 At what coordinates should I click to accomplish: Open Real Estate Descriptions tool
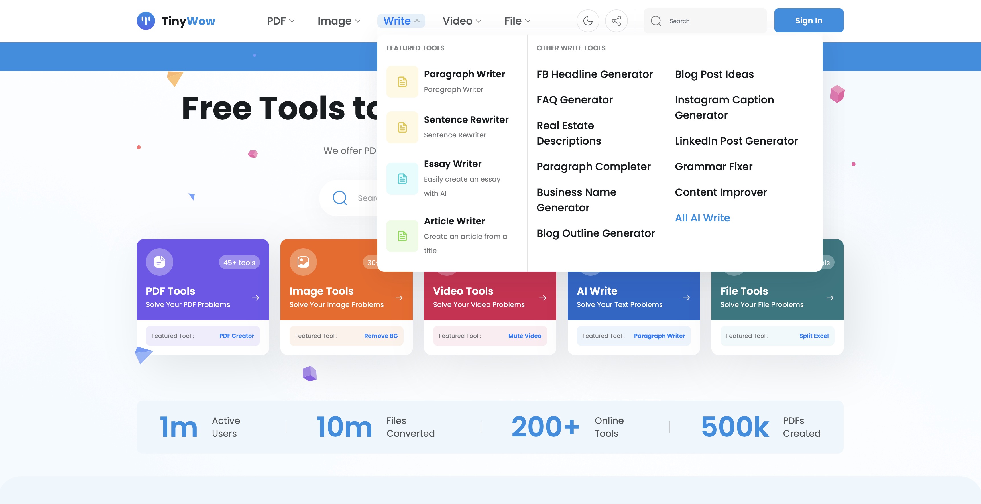click(569, 133)
